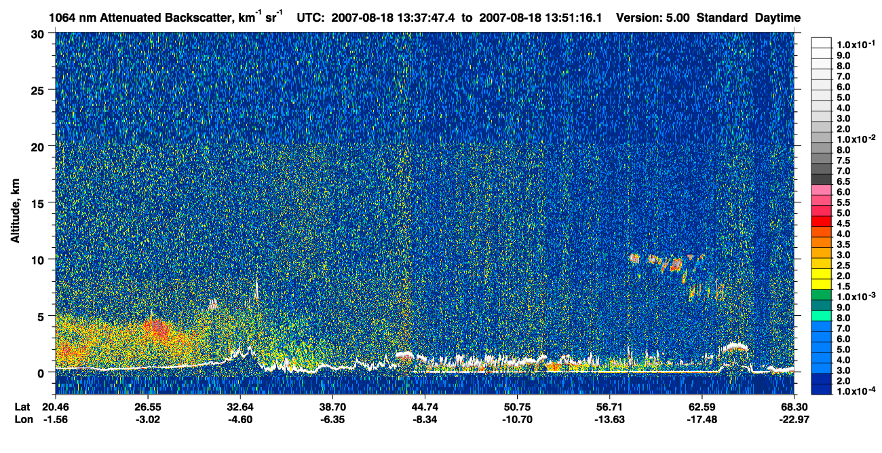This screenshot has height=453, width=882.
Task: Click the plot title '1064 nm Attenuated Backscatter'
Action: pos(142,17)
